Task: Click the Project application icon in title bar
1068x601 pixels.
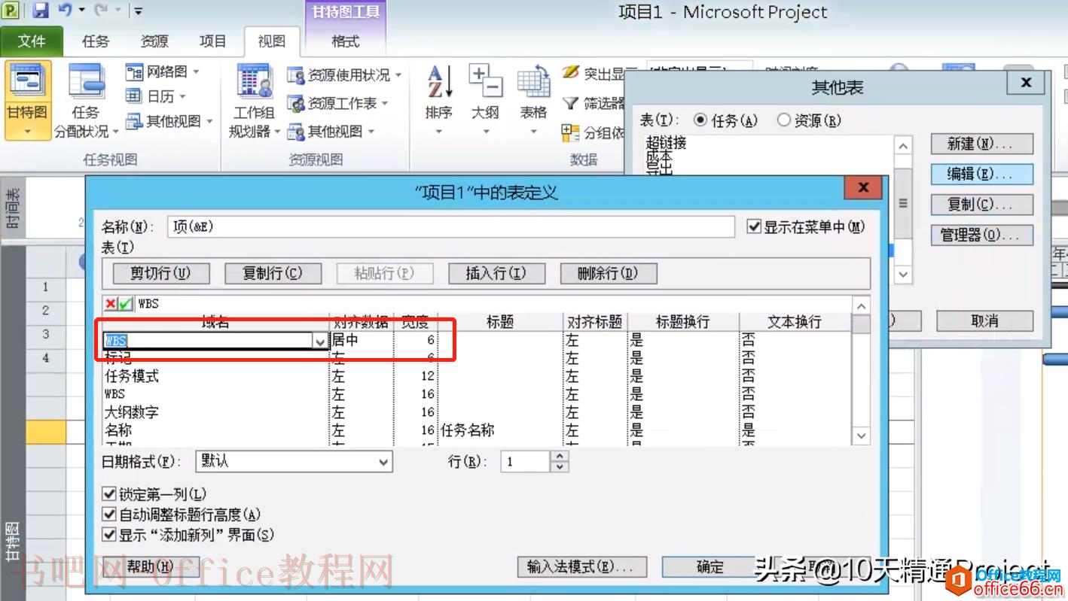Action: click(11, 11)
